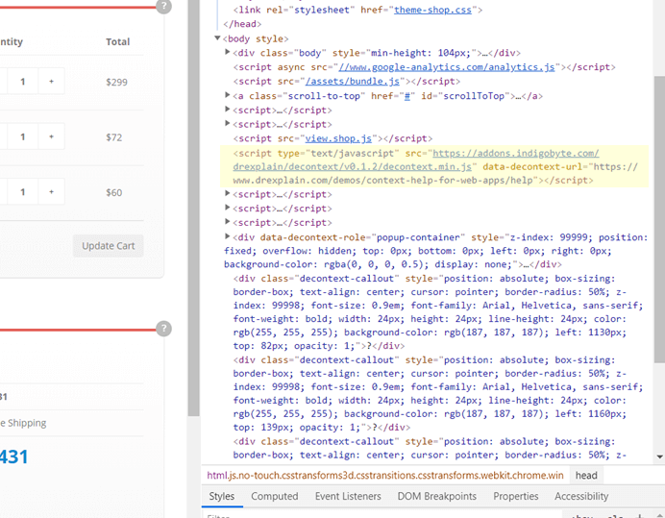Expand the div class body node
Viewport: 665px width, 518px height.
pyautogui.click(x=228, y=52)
